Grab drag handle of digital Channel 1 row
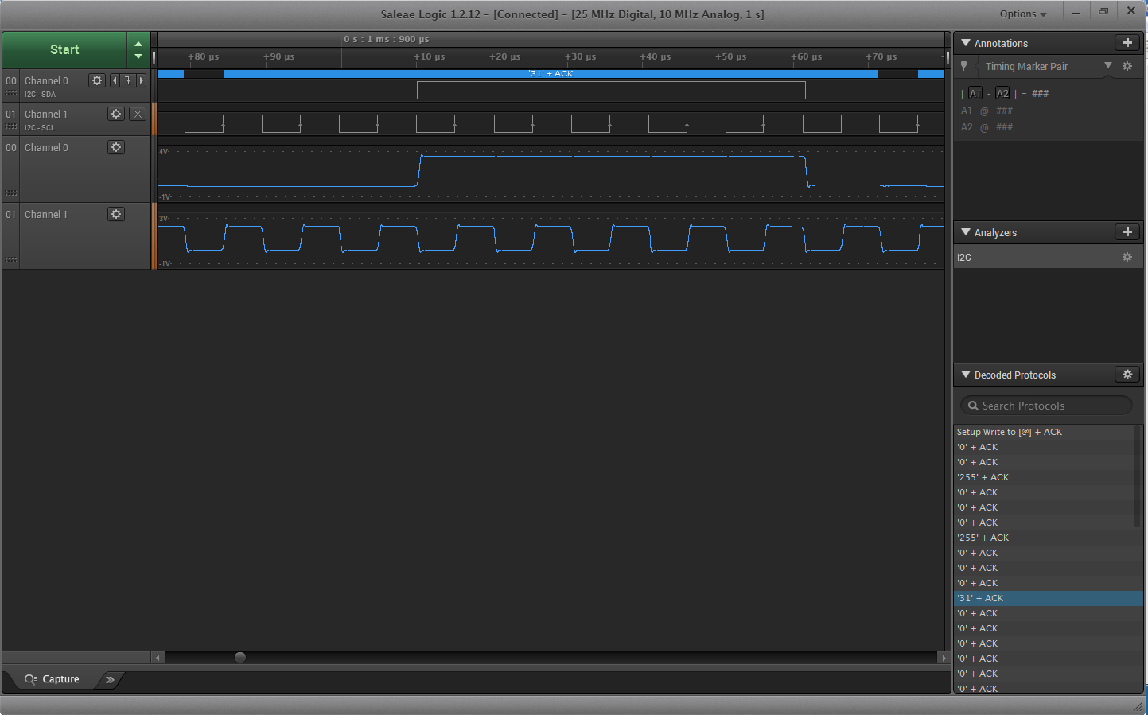 click(11, 126)
